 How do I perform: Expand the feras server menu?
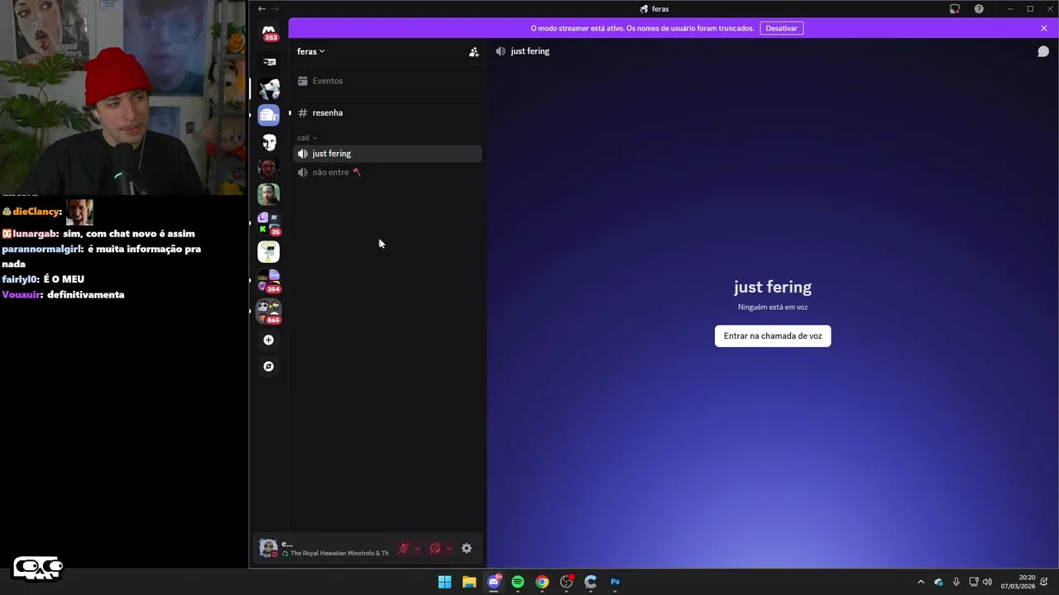(x=311, y=51)
